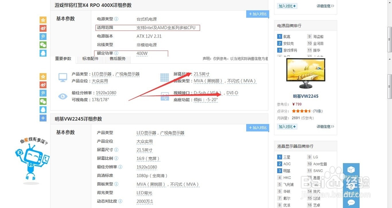The width and height of the screenshot is (392, 208).
Task: Click the 1080p(全高清) standard text
Action: (x=152, y=176)
